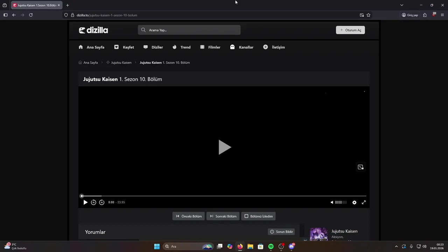This screenshot has width=448, height=252.
Task: Rewind 15 seconds icon
Action: pos(93,202)
